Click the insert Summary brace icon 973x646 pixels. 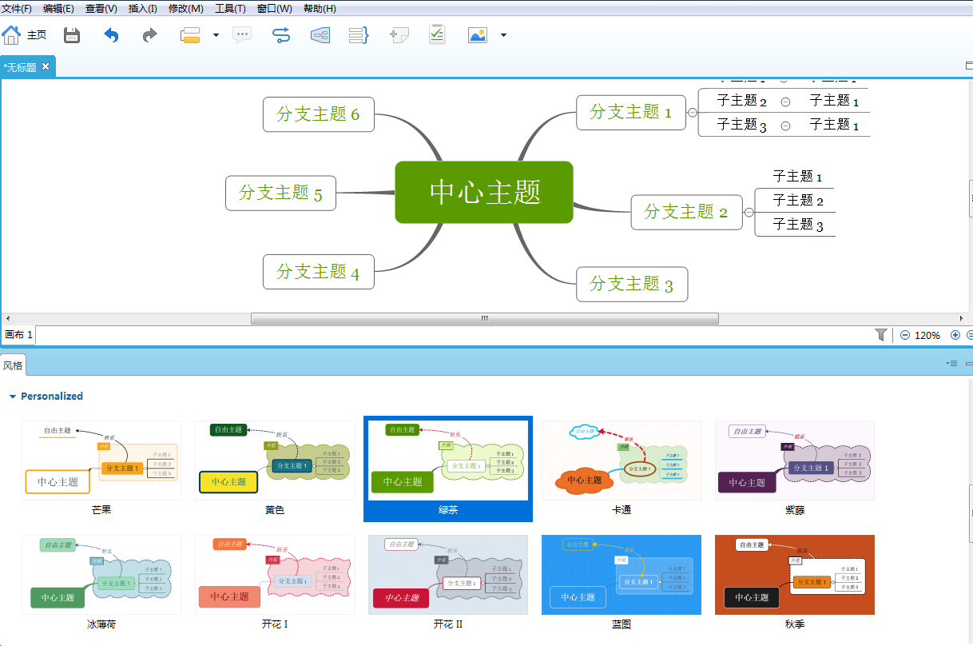[358, 35]
